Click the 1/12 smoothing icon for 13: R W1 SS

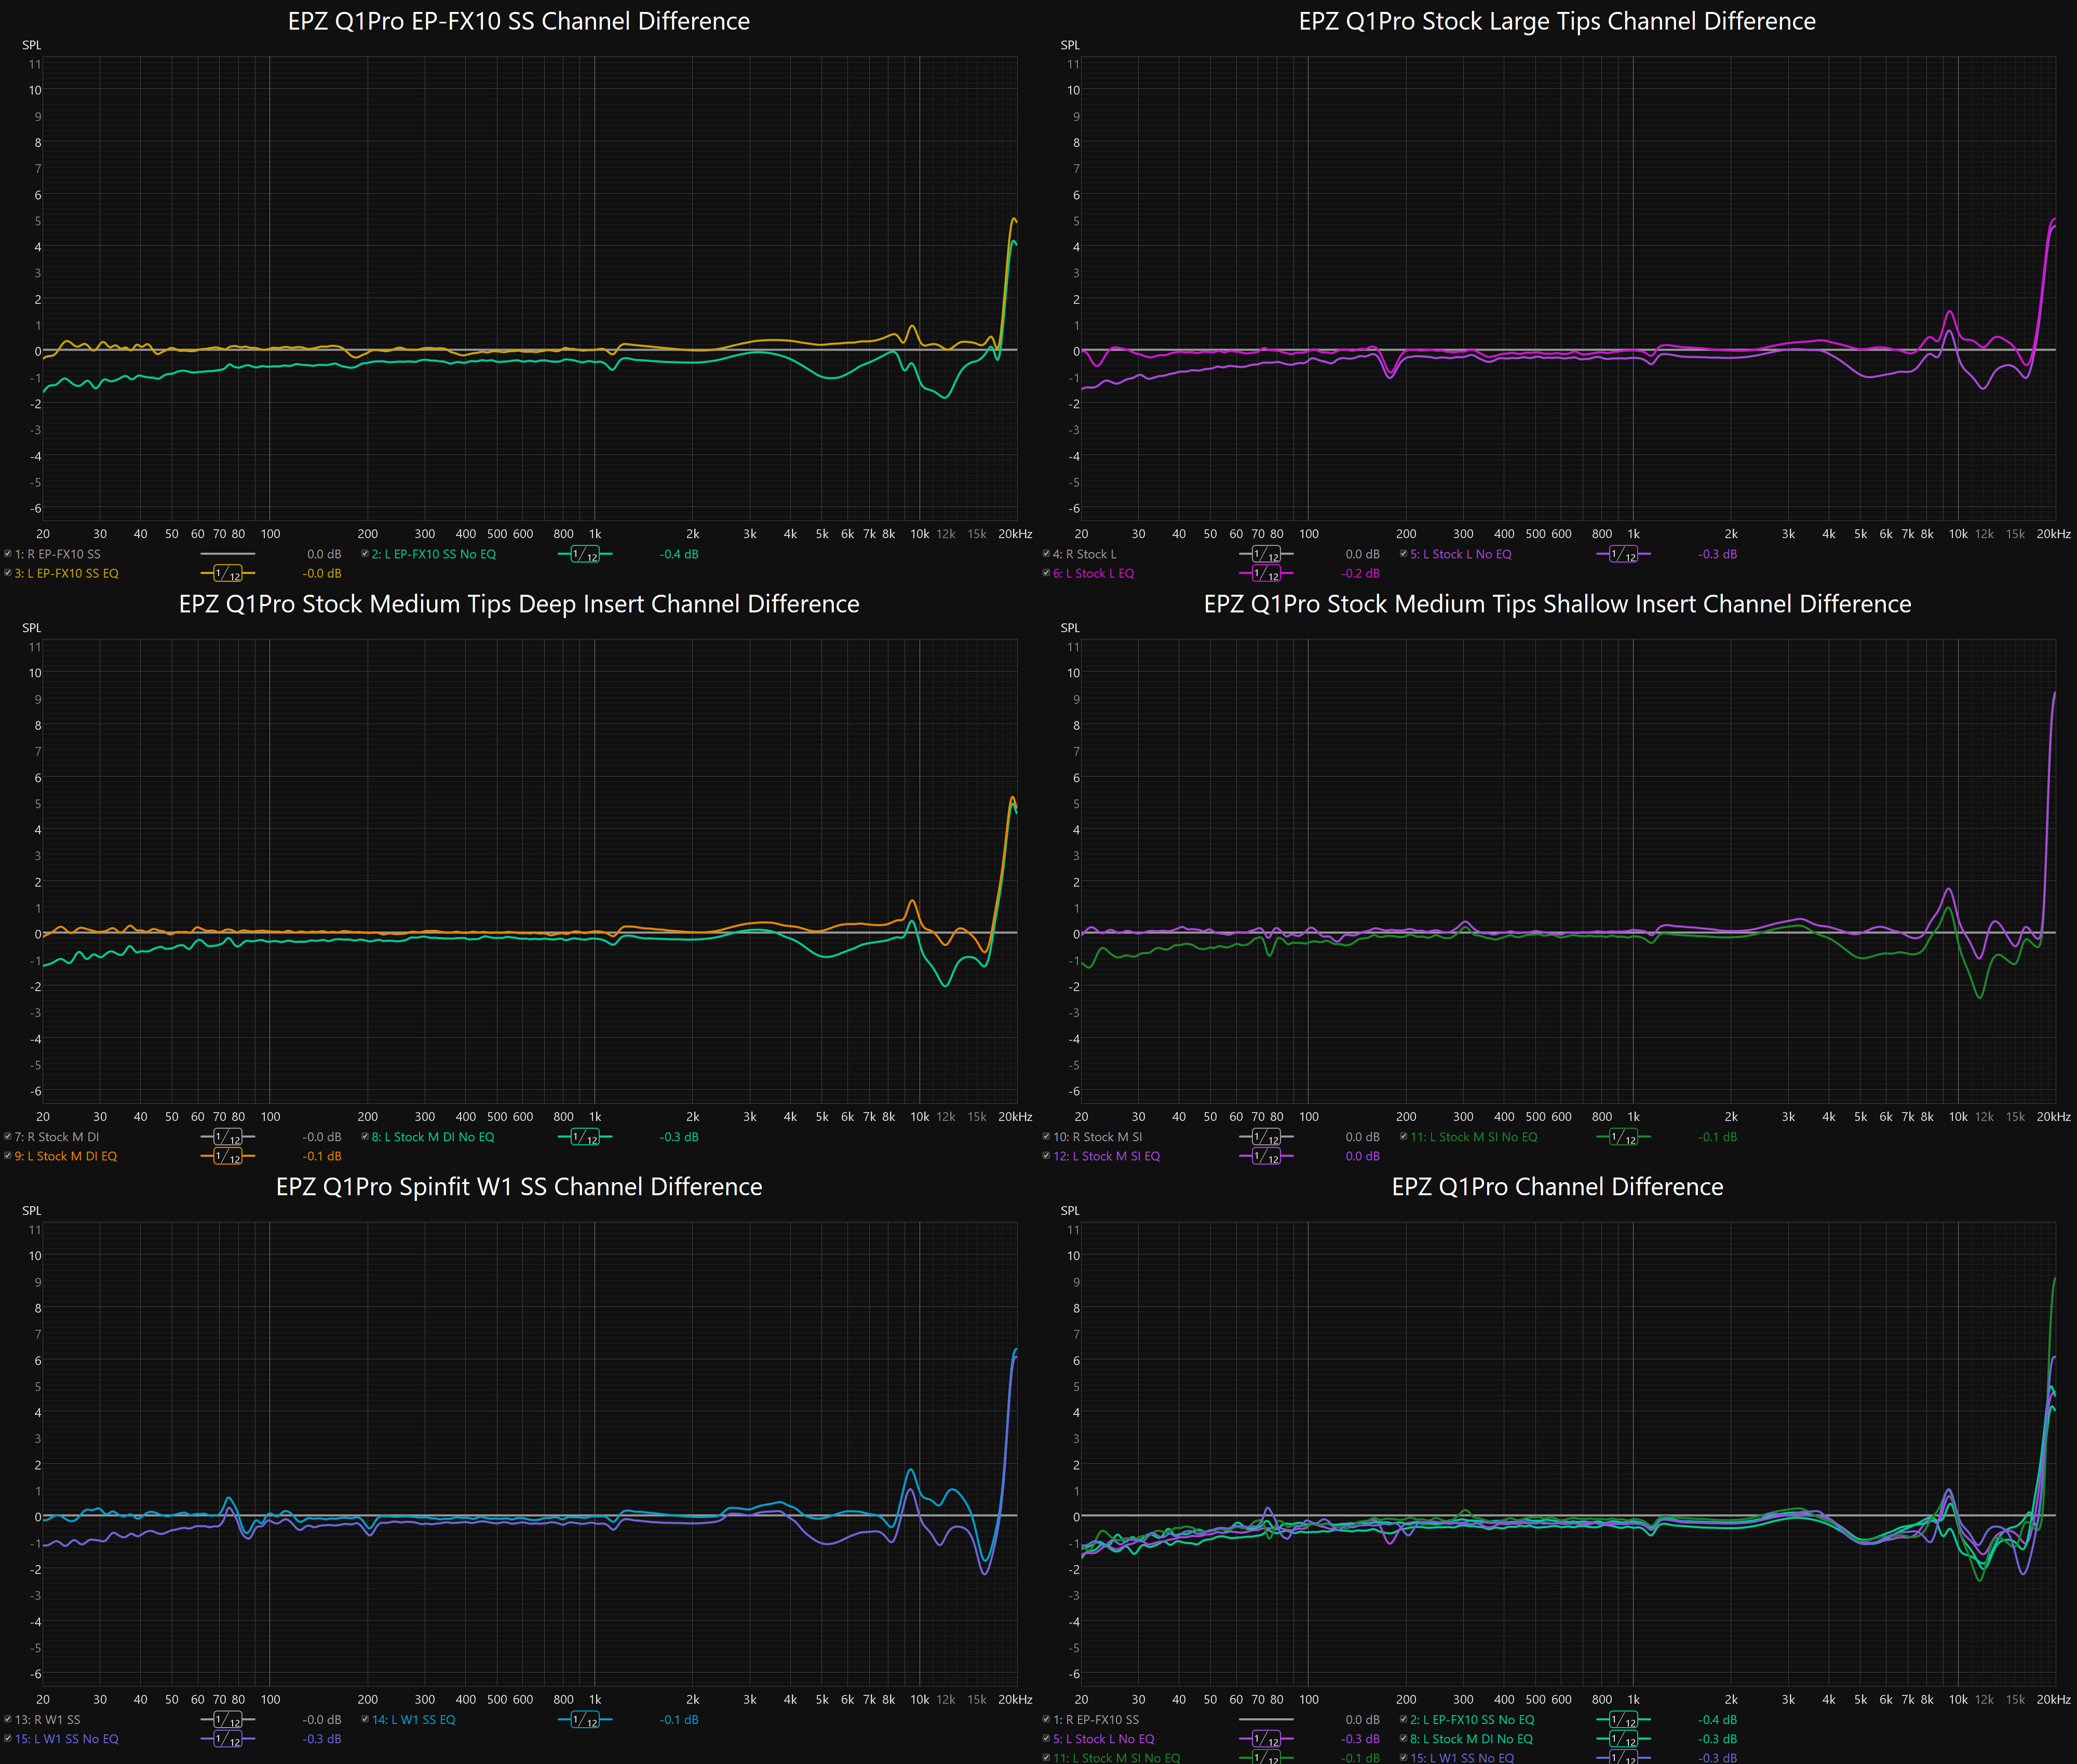click(x=228, y=1720)
